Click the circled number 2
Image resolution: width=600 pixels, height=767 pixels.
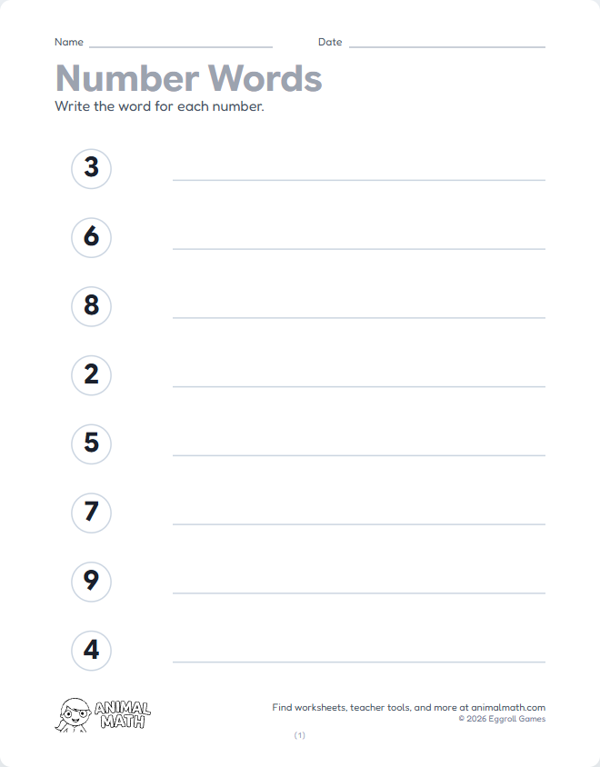[x=91, y=375]
